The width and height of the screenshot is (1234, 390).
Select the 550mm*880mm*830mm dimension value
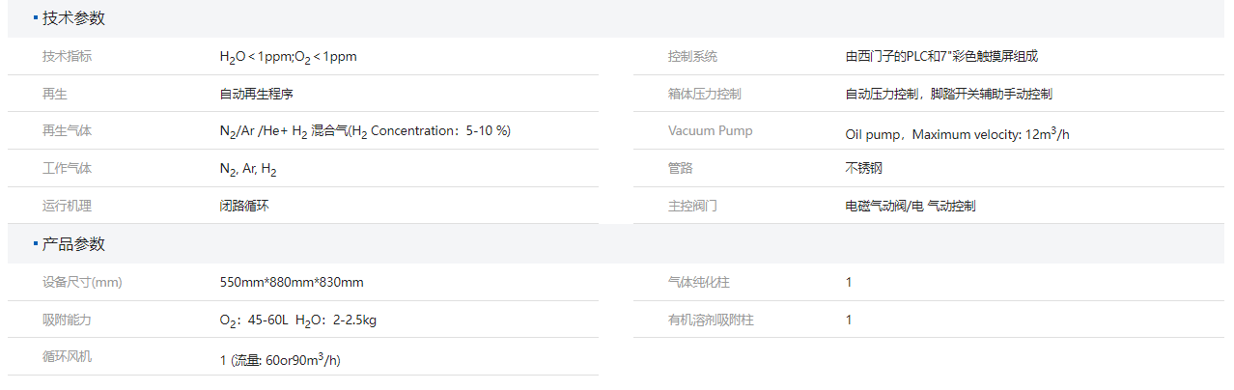292,282
